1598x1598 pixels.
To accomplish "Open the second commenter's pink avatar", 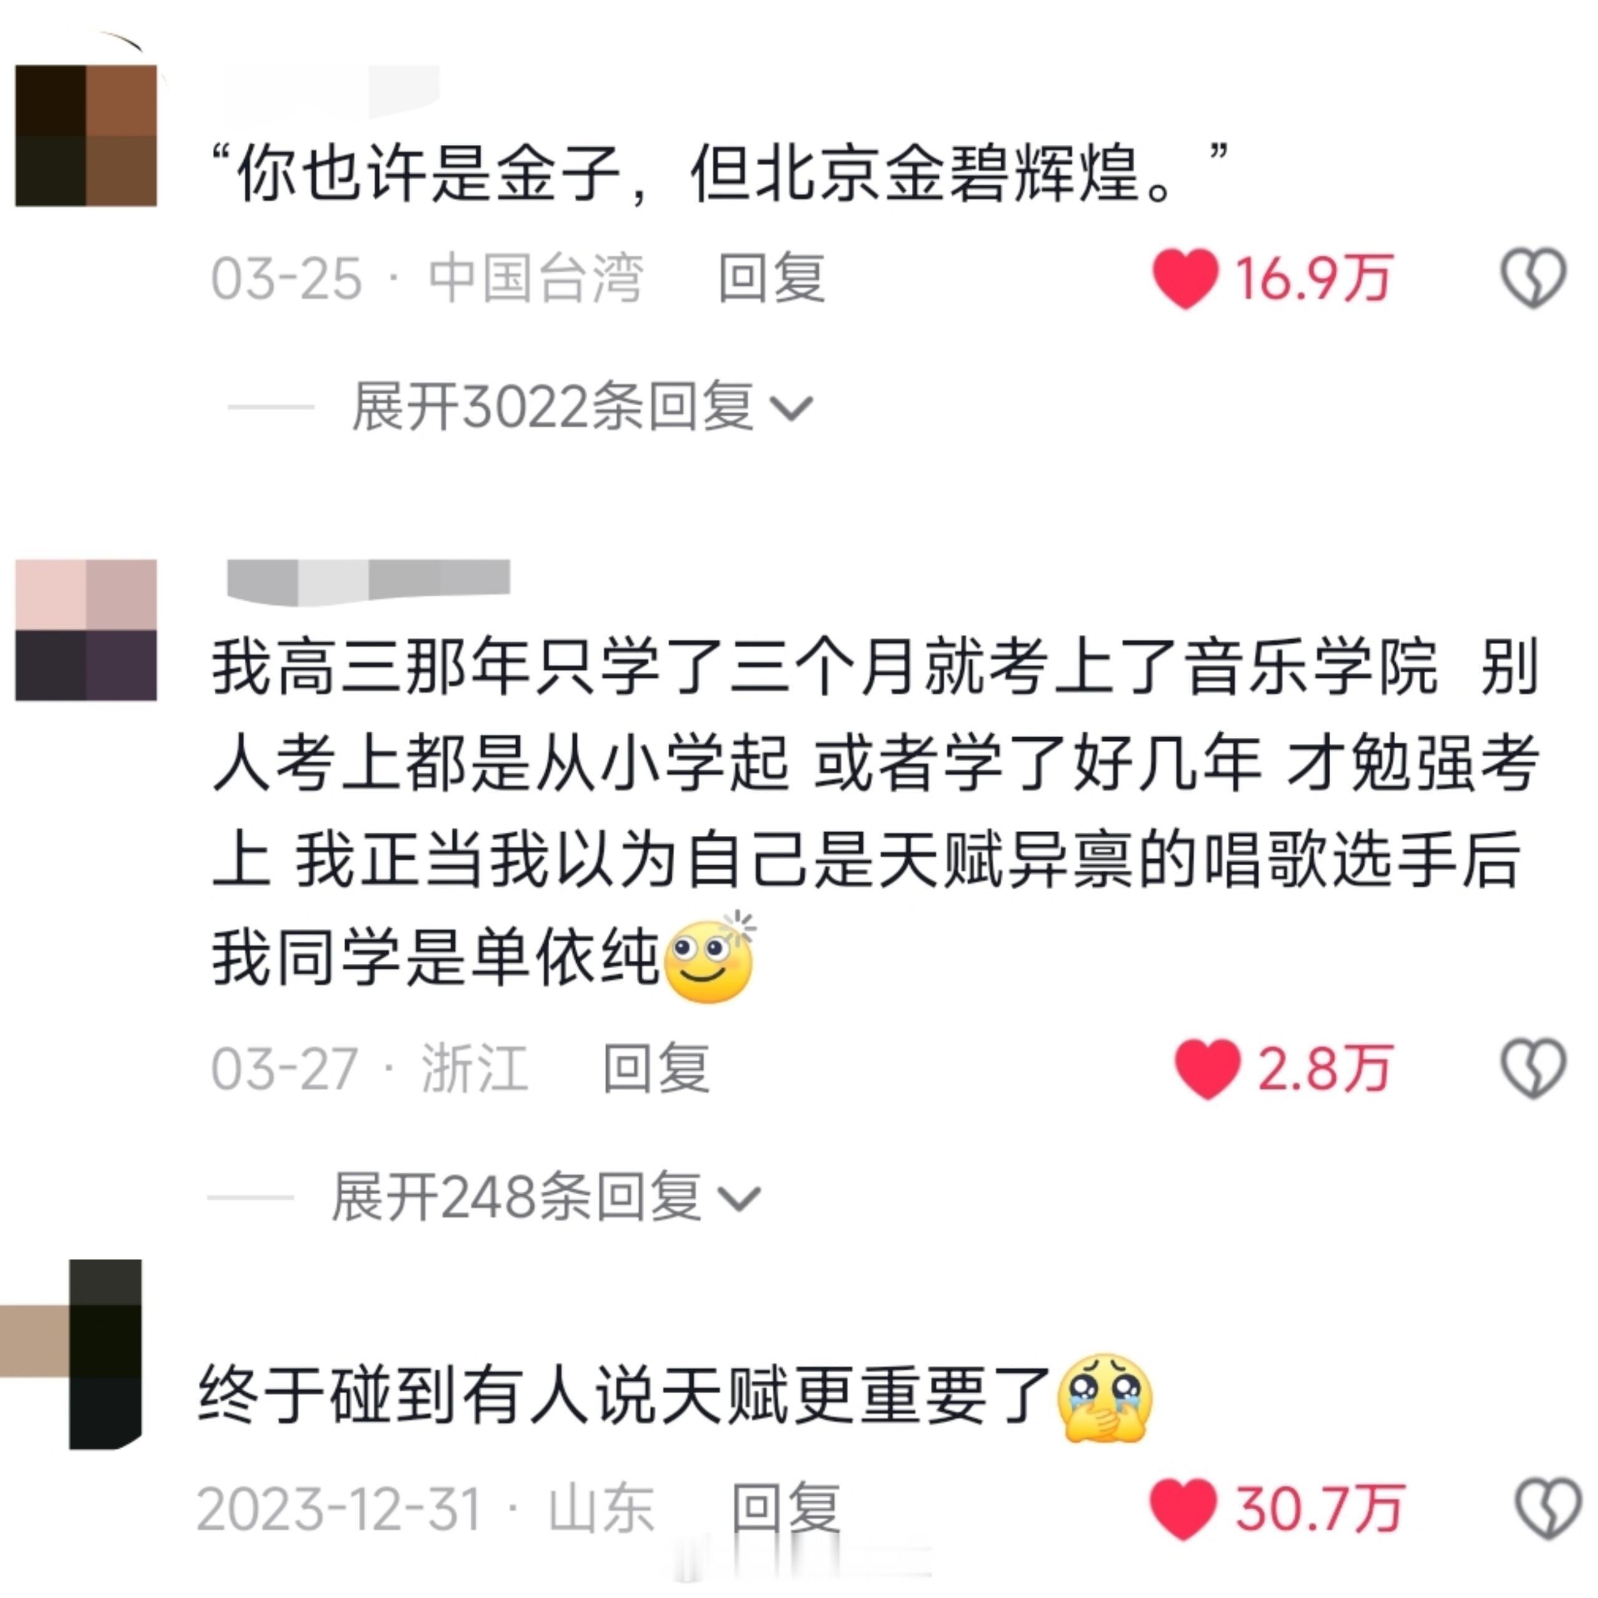I will [86, 629].
